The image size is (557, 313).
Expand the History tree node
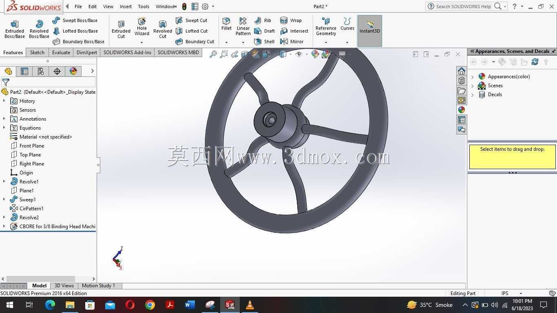(4, 101)
